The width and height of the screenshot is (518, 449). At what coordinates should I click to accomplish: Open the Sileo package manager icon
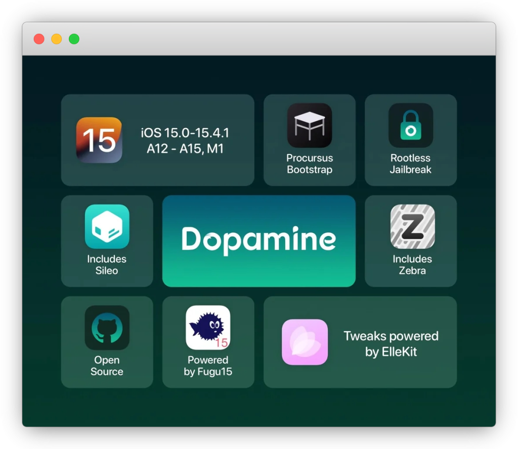point(107,226)
